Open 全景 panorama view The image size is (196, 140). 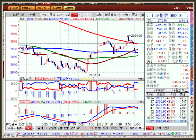click(32, 15)
